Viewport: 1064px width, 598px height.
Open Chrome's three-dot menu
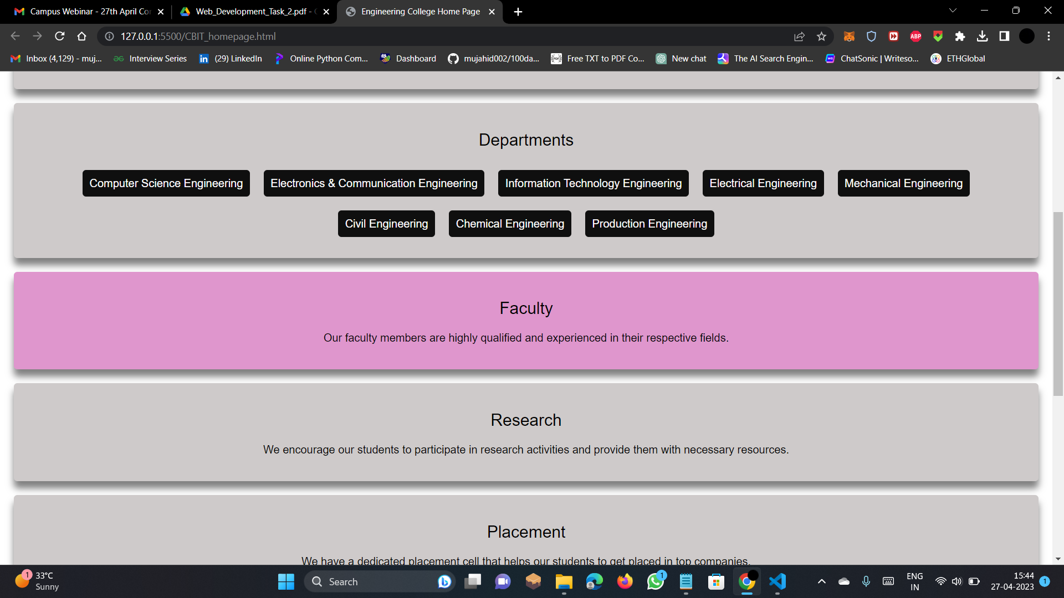click(1048, 36)
